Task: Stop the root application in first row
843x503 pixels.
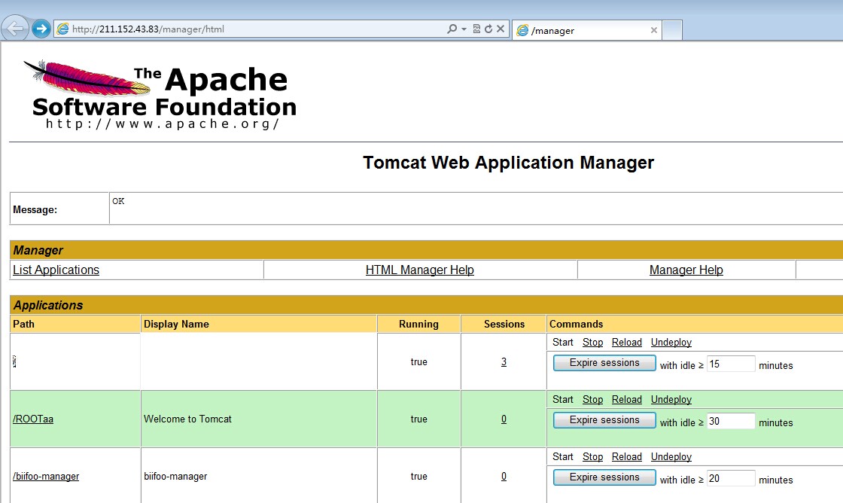Action: [x=592, y=342]
